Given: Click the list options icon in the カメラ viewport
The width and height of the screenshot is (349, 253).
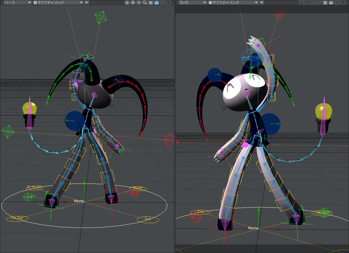Looking at the screenshot, I should point(337,3).
